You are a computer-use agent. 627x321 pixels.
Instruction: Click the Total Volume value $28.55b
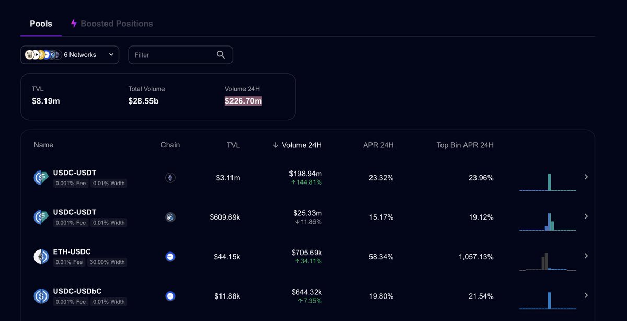pos(143,101)
